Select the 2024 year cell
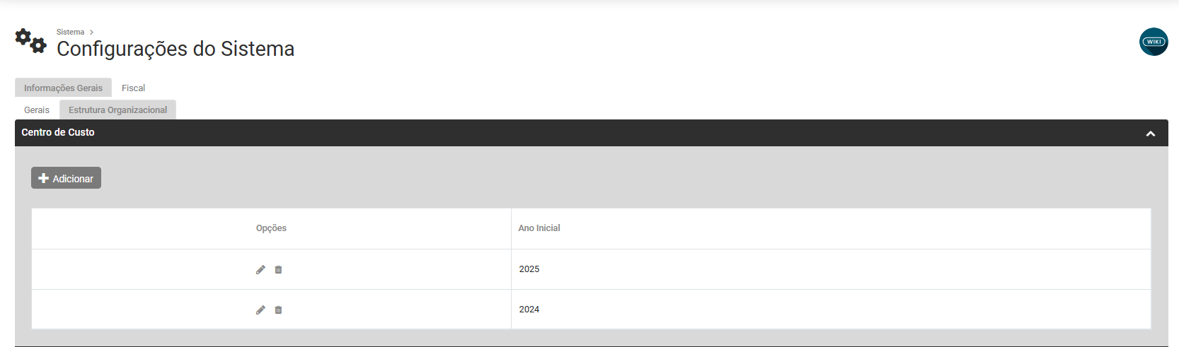 click(x=529, y=310)
